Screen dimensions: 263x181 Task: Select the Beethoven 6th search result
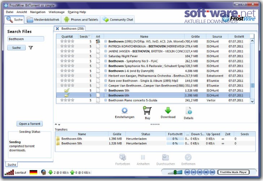(153, 95)
